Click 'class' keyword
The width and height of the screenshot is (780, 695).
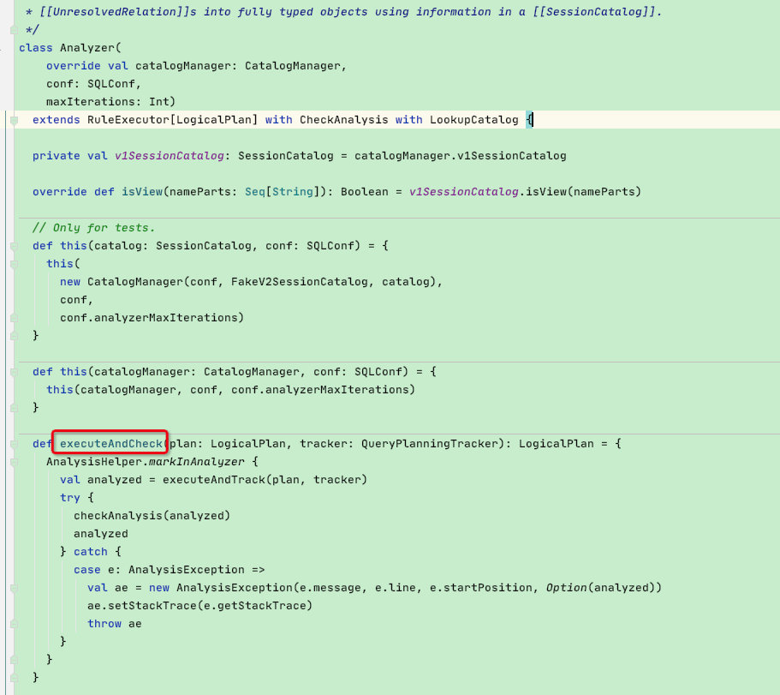[36, 48]
